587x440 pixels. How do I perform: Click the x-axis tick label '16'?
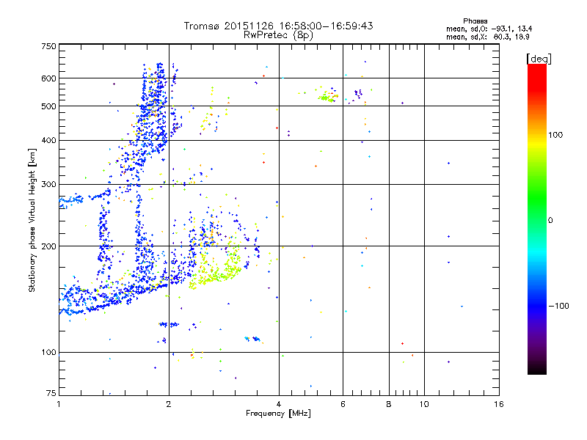pos(499,404)
